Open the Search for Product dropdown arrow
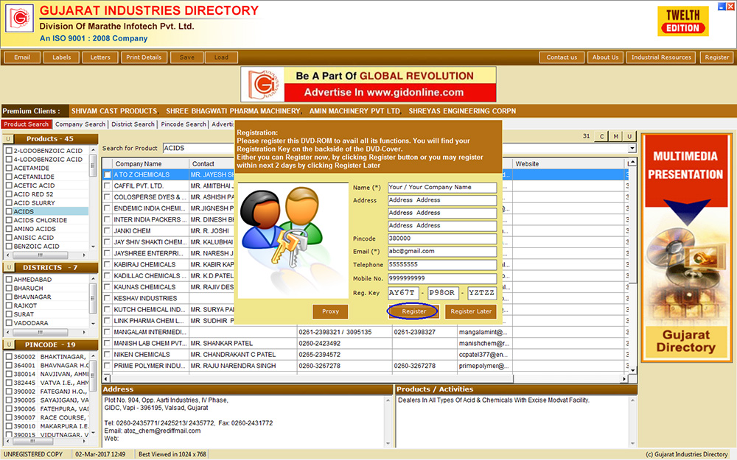This screenshot has height=460, width=737. tap(632, 149)
